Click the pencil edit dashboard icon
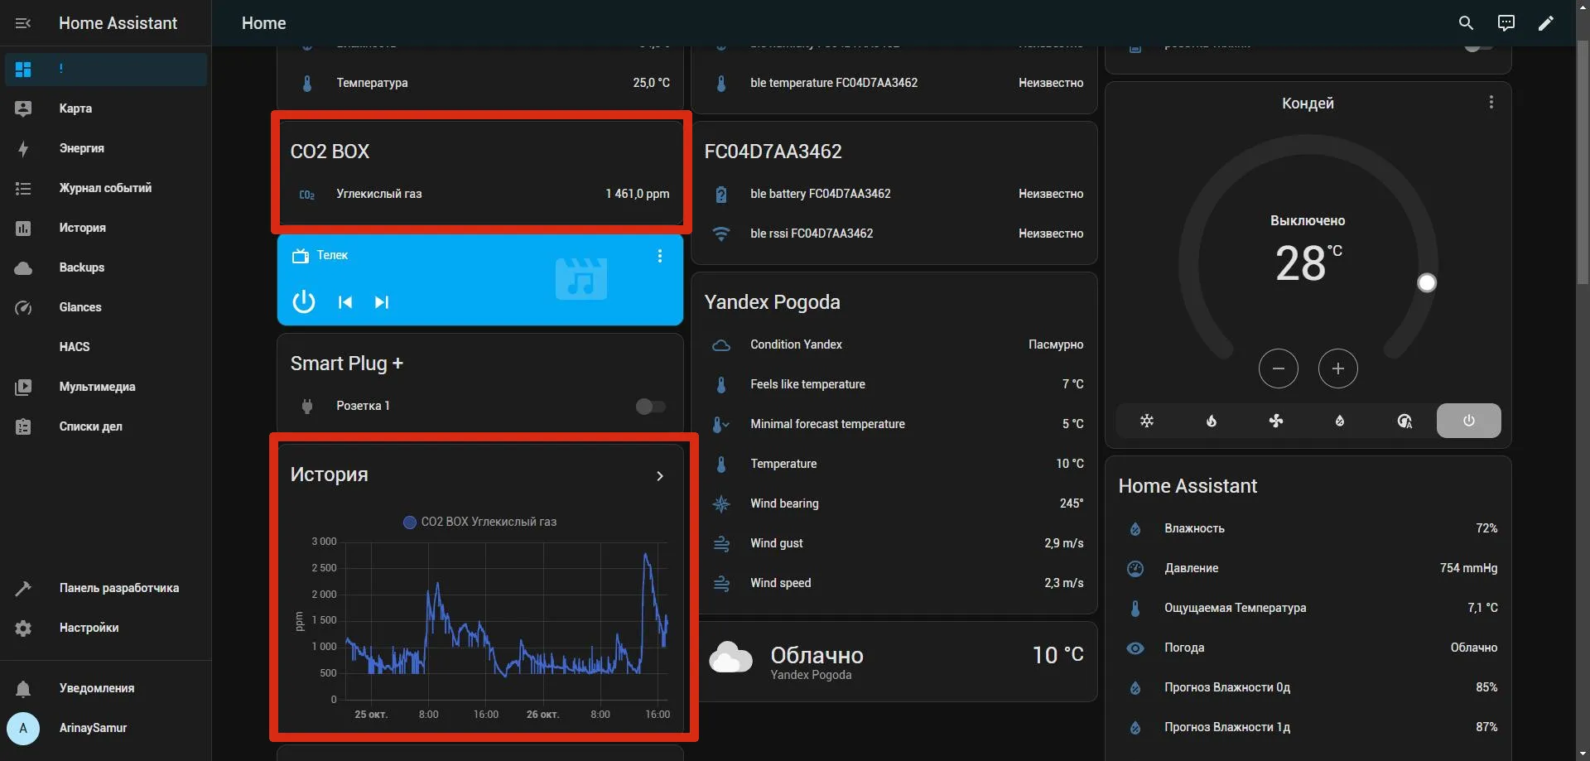Viewport: 1590px width, 761px height. click(x=1546, y=23)
